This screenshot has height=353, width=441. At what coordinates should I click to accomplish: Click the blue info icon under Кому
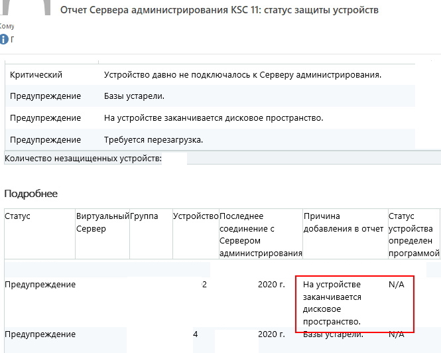tap(4, 39)
